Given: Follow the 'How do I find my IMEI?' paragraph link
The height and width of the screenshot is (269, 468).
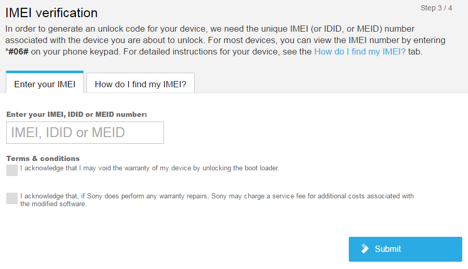Looking at the screenshot, I should [x=360, y=52].
